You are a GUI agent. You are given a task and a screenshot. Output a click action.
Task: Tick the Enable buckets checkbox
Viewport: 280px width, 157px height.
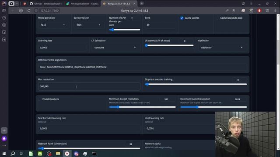coord(39,99)
